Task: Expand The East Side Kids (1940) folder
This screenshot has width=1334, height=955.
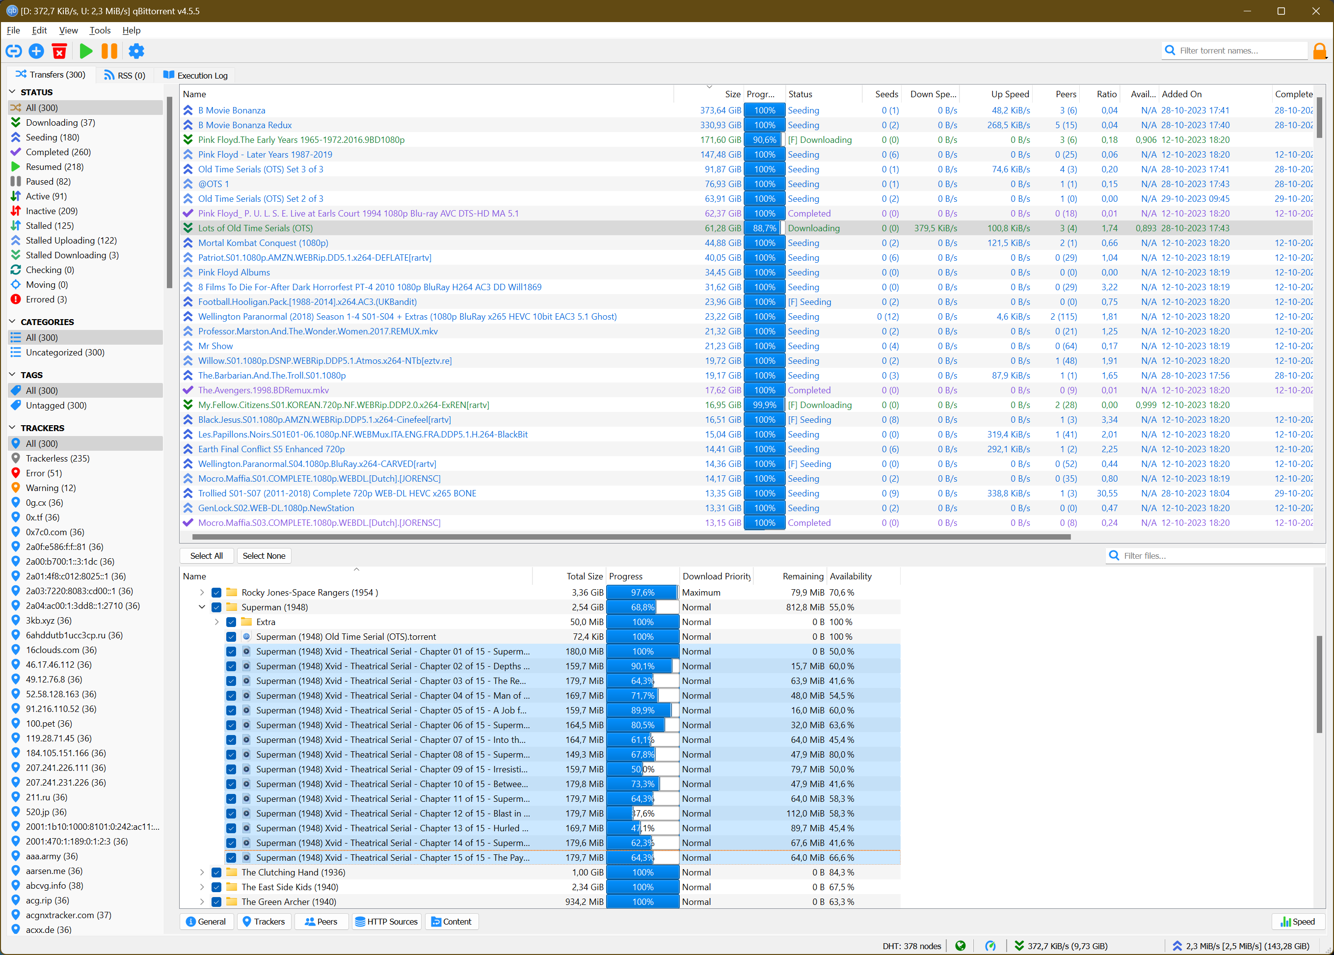Action: (x=202, y=887)
